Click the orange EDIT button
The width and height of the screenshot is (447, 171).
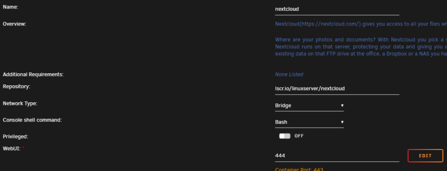[x=426, y=156]
